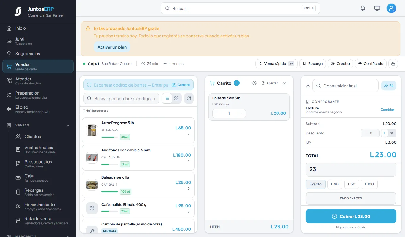Viewport: 405px width, 237px height.
Task: Open the user profile avatar
Action: click(391, 8)
